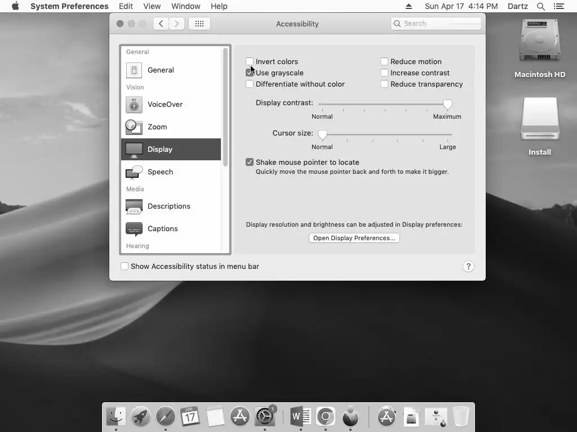
Task: Click the Dartz user menu
Action: 517,6
